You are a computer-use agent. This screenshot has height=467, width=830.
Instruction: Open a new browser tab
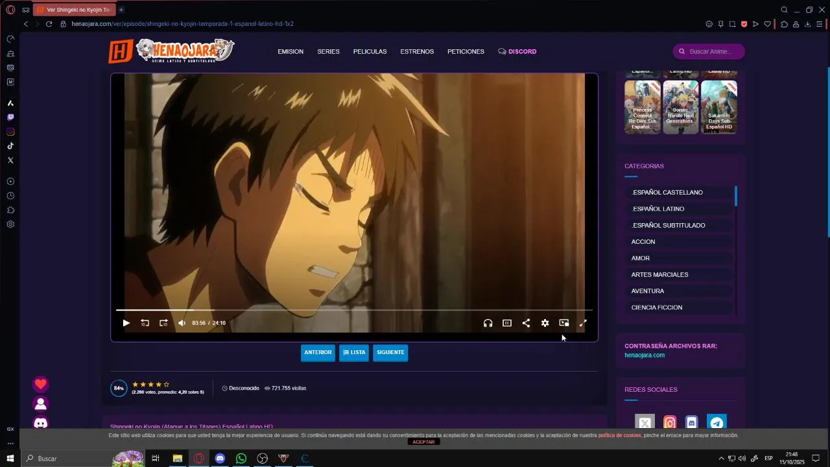(x=121, y=10)
